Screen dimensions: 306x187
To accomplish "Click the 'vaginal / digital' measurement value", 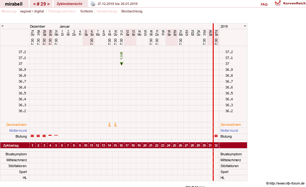I will pyautogui.click(x=32, y=11).
